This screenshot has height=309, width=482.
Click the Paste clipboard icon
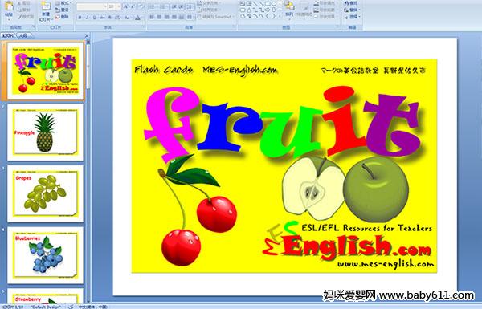pyautogui.click(x=9, y=6)
